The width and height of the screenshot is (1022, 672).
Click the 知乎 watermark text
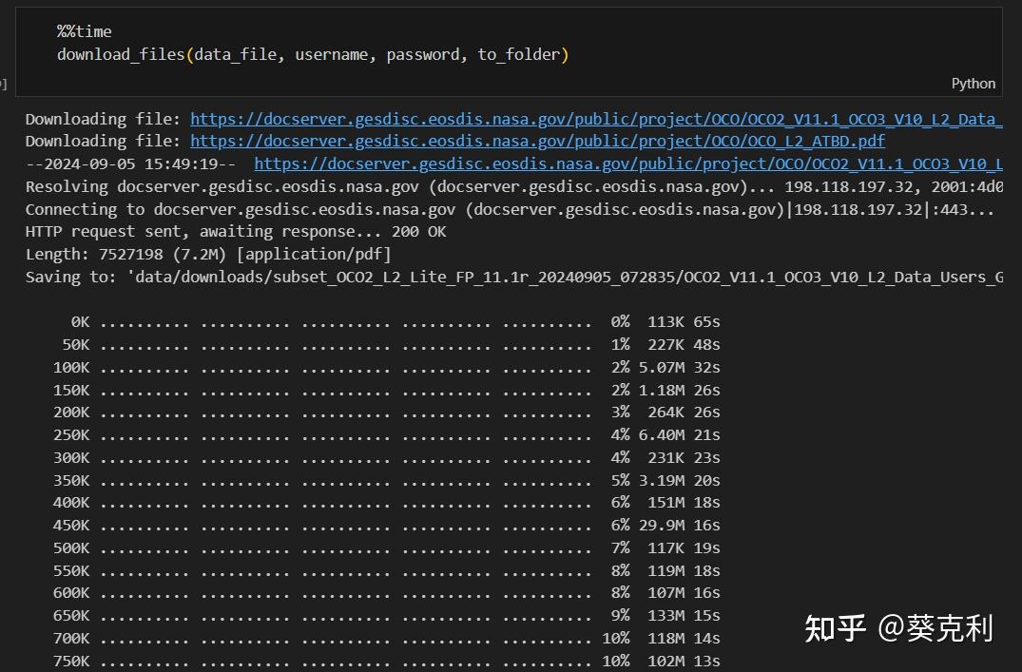835,628
